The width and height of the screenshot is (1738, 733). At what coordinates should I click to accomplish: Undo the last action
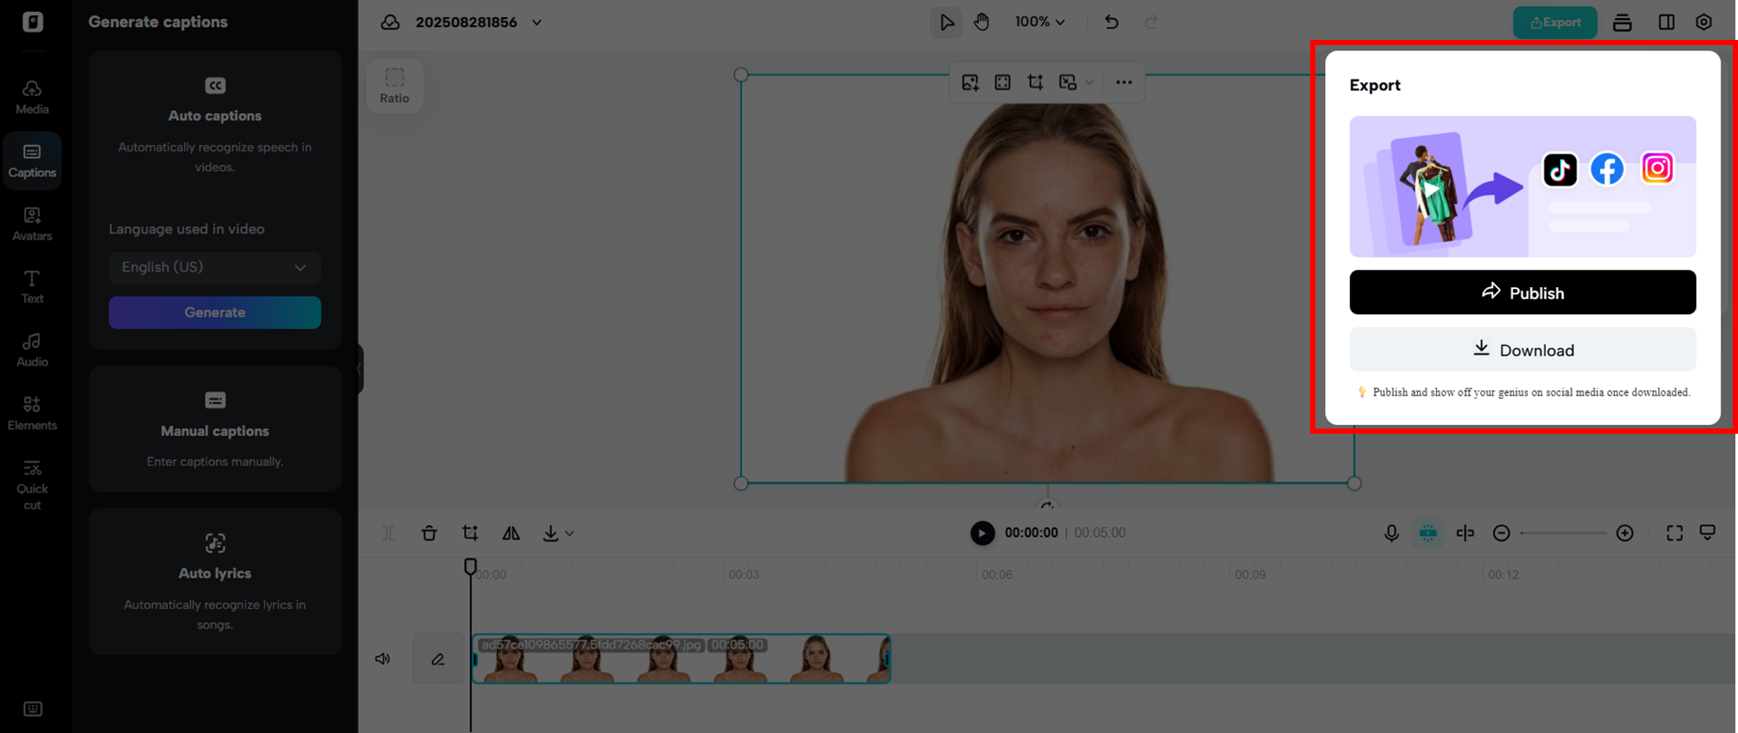[x=1112, y=22]
